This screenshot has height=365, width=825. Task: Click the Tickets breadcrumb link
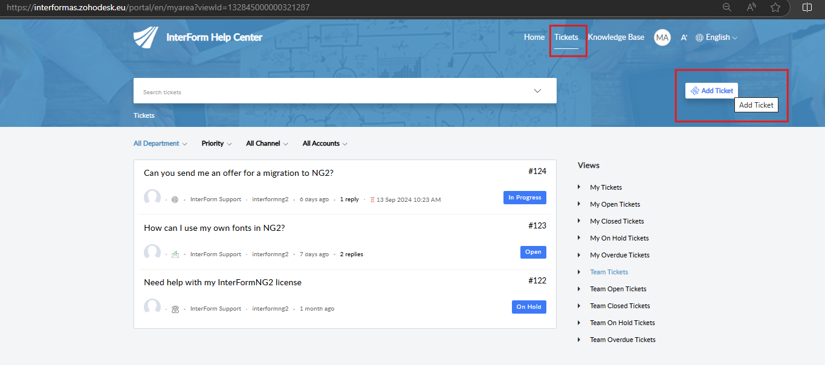(144, 115)
